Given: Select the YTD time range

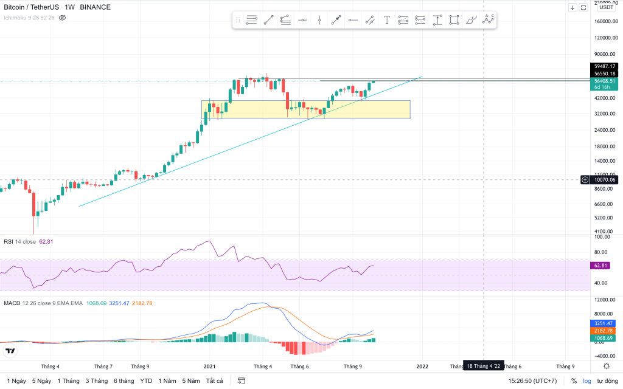Looking at the screenshot, I should (146, 381).
